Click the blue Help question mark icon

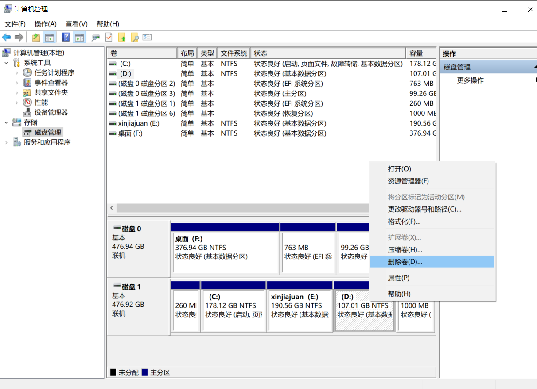pos(66,38)
